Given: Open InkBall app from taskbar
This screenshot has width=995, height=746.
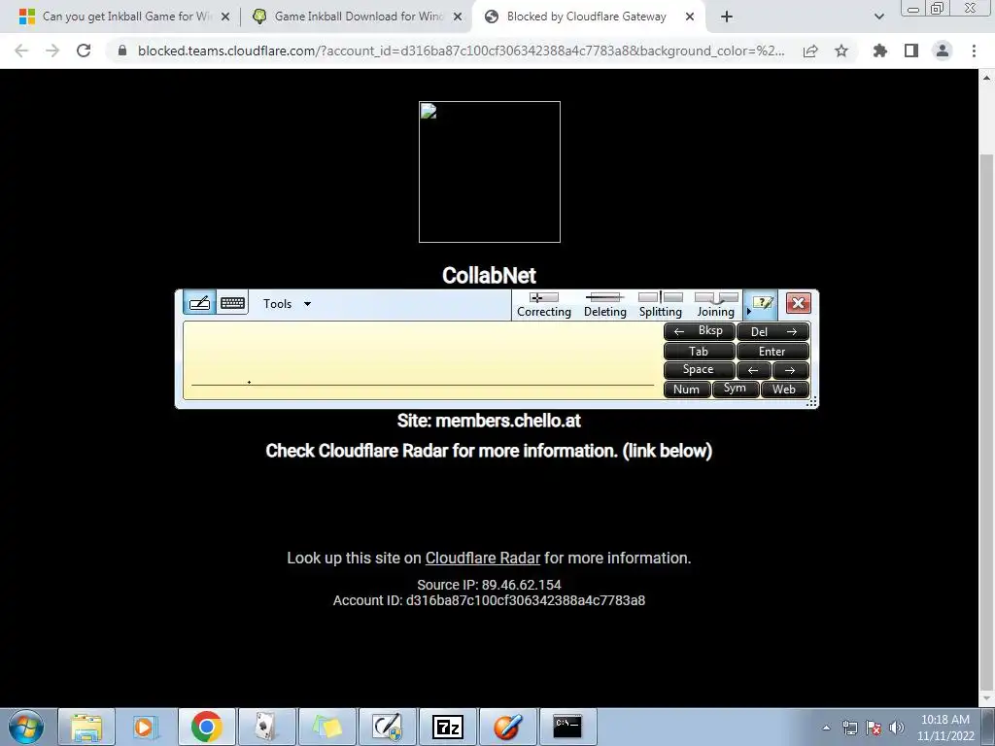Looking at the screenshot, I should (x=507, y=727).
